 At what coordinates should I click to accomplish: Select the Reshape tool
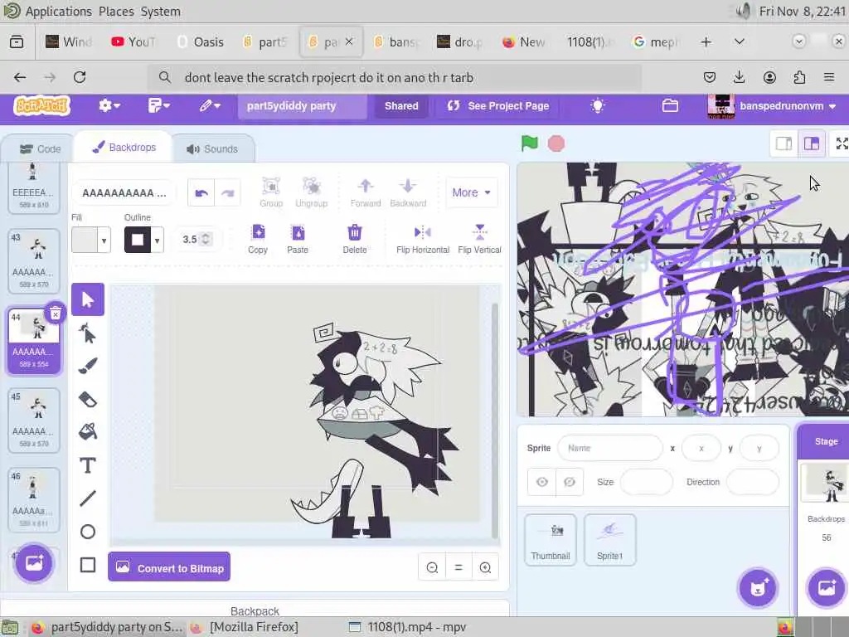88,333
